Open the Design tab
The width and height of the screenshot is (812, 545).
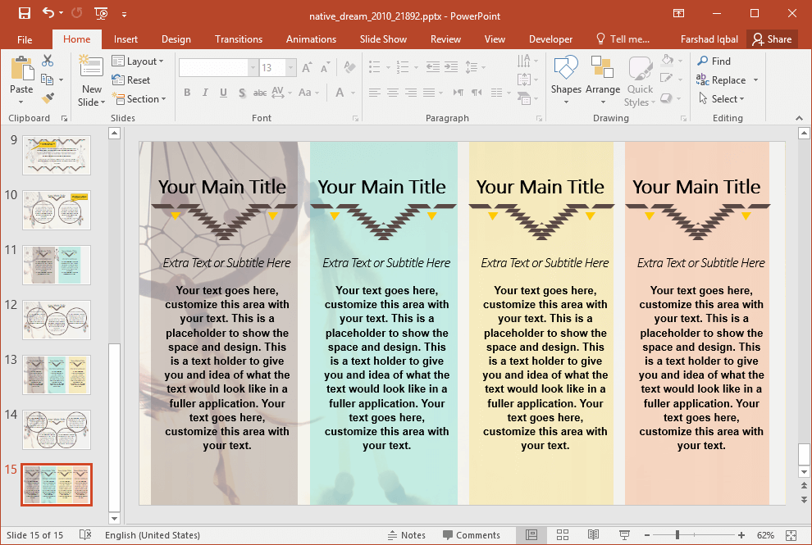[176, 39]
